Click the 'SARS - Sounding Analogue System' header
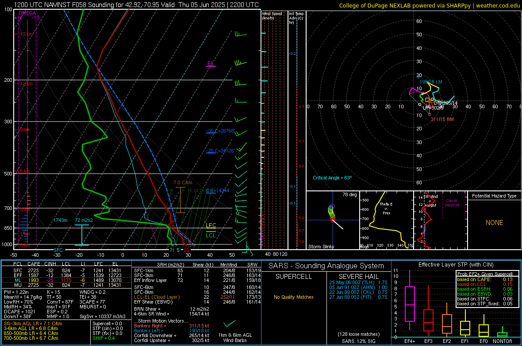 [x=326, y=266]
